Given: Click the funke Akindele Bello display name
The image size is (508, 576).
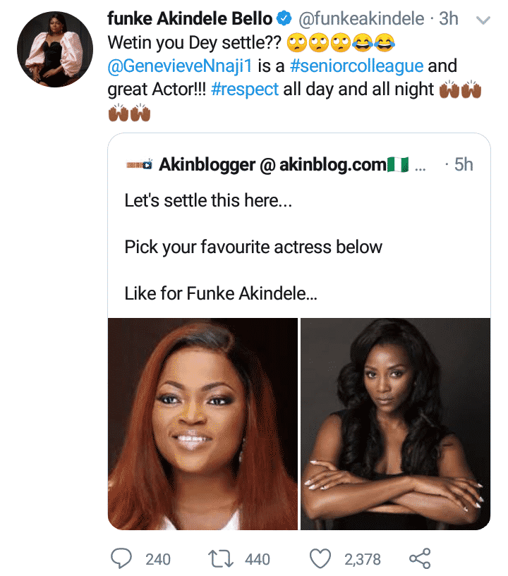Looking at the screenshot, I should click(190, 19).
